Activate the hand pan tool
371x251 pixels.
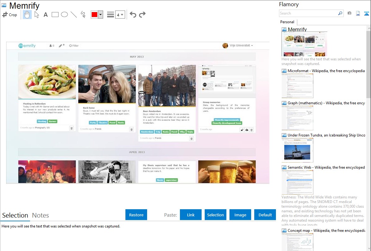(x=27, y=15)
